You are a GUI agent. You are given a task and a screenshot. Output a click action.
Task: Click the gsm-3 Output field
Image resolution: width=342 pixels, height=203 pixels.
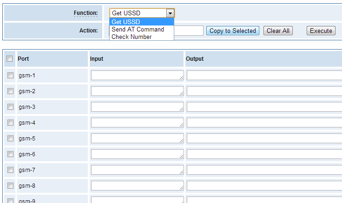(264, 107)
